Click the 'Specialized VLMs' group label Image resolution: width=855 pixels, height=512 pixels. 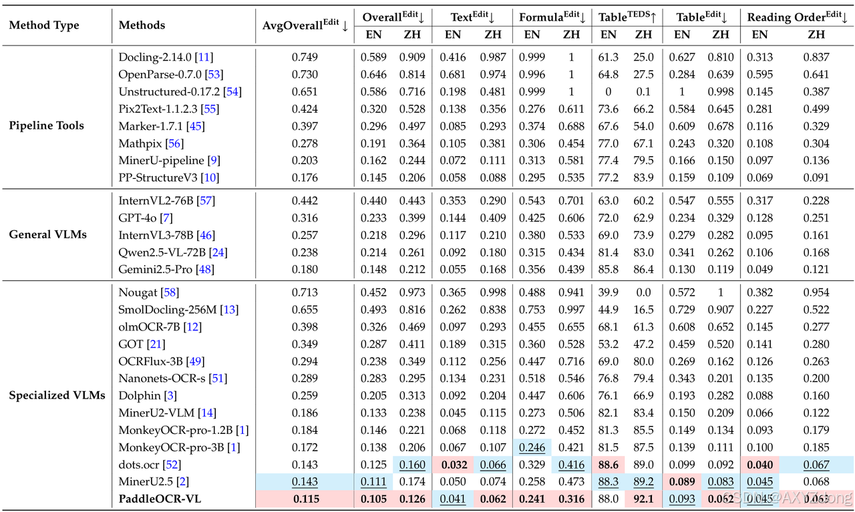pyautogui.click(x=57, y=395)
